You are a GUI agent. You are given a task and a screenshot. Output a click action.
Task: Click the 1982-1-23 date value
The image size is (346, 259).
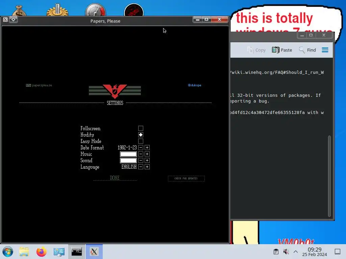tap(127, 148)
